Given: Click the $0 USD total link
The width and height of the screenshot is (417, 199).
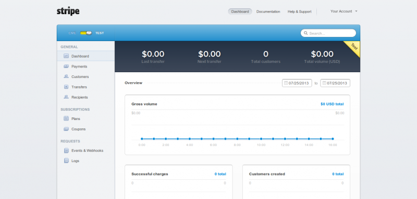Looking at the screenshot, I should pyautogui.click(x=332, y=104).
